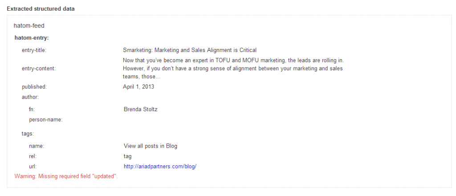Click the 'tag' rel value
Image resolution: width=456 pixels, height=196 pixels.
(x=127, y=156)
